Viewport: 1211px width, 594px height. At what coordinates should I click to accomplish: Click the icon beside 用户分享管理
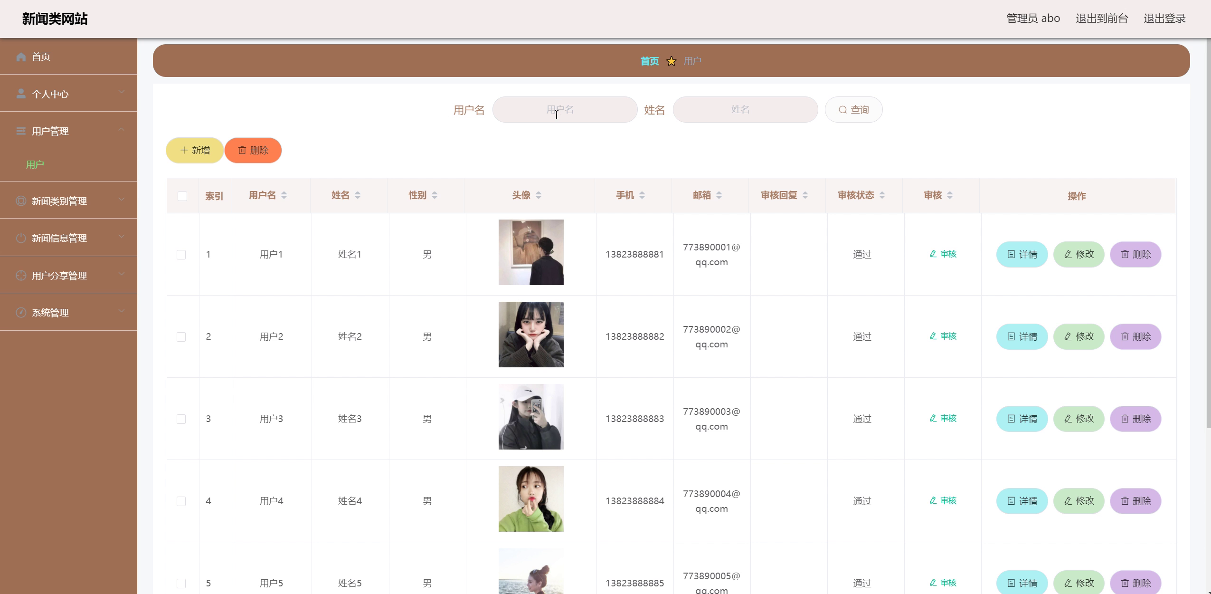tap(21, 276)
